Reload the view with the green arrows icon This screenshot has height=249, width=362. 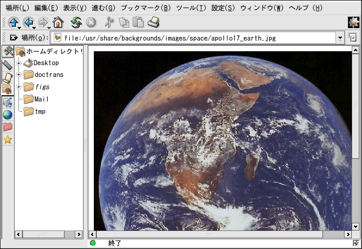tap(76, 22)
